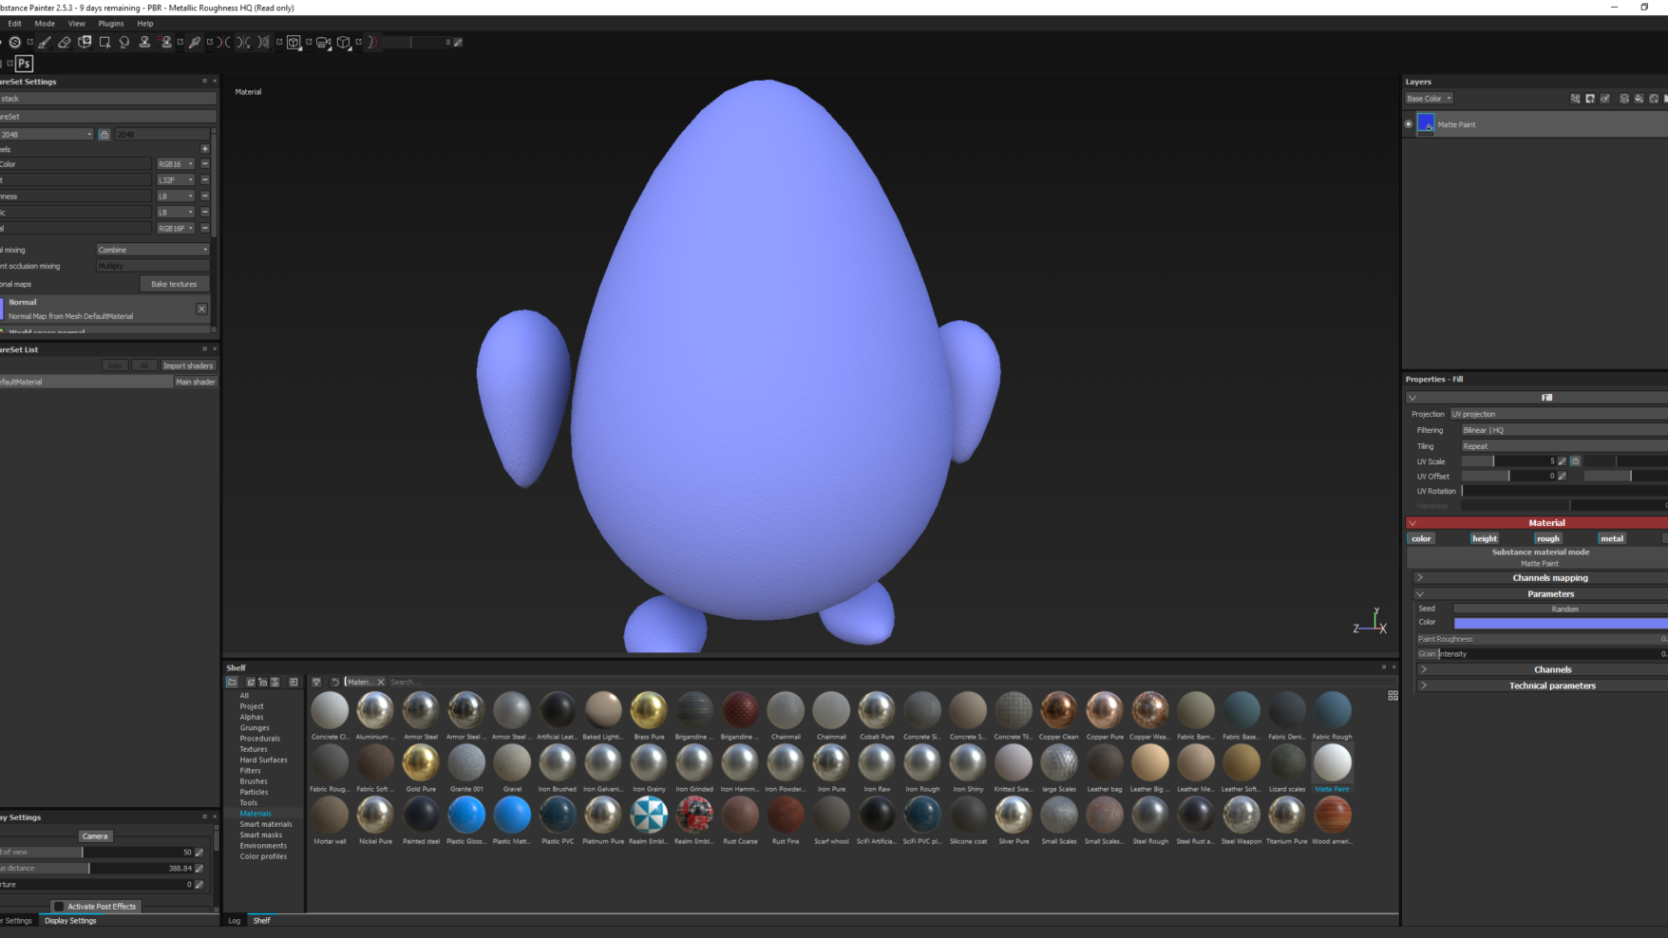Select the Smudge tool

click(124, 42)
